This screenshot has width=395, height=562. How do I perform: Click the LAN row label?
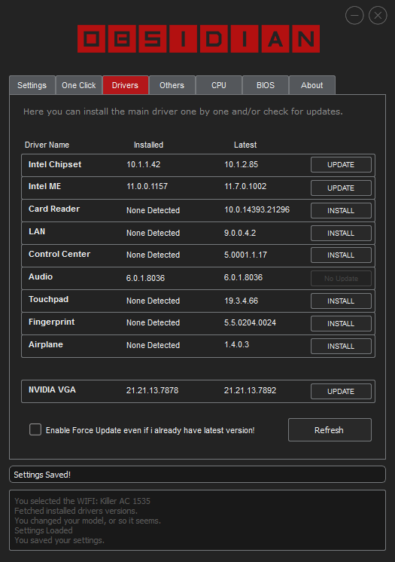pyautogui.click(x=37, y=231)
